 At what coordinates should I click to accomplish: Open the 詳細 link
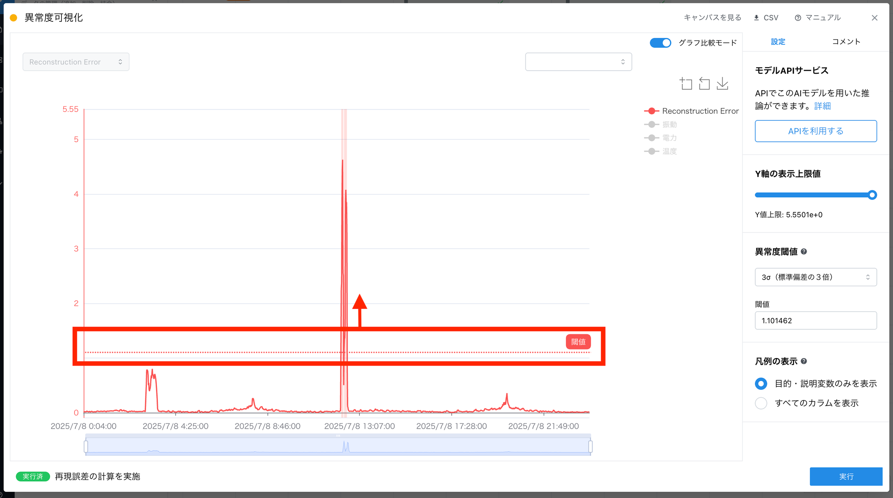(x=822, y=106)
